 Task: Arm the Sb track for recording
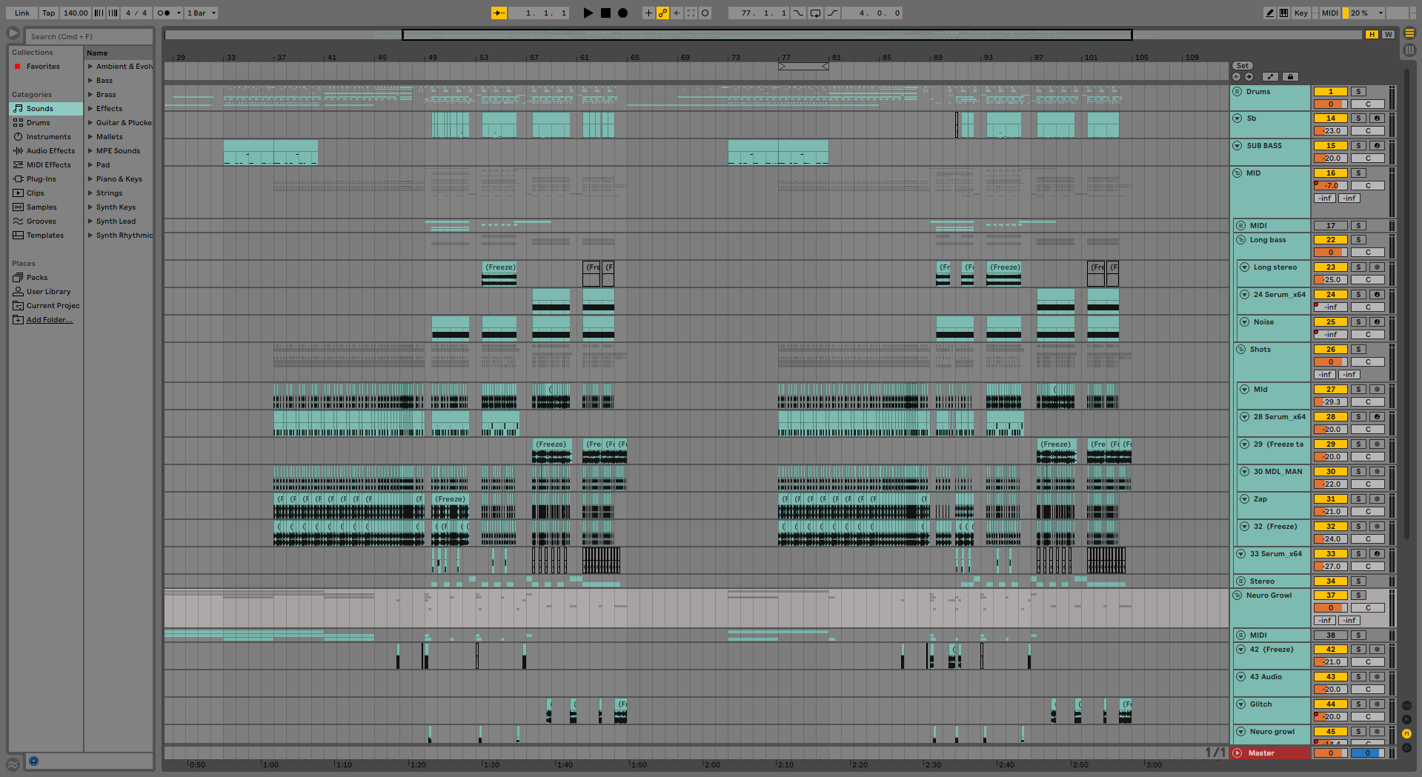(1377, 119)
